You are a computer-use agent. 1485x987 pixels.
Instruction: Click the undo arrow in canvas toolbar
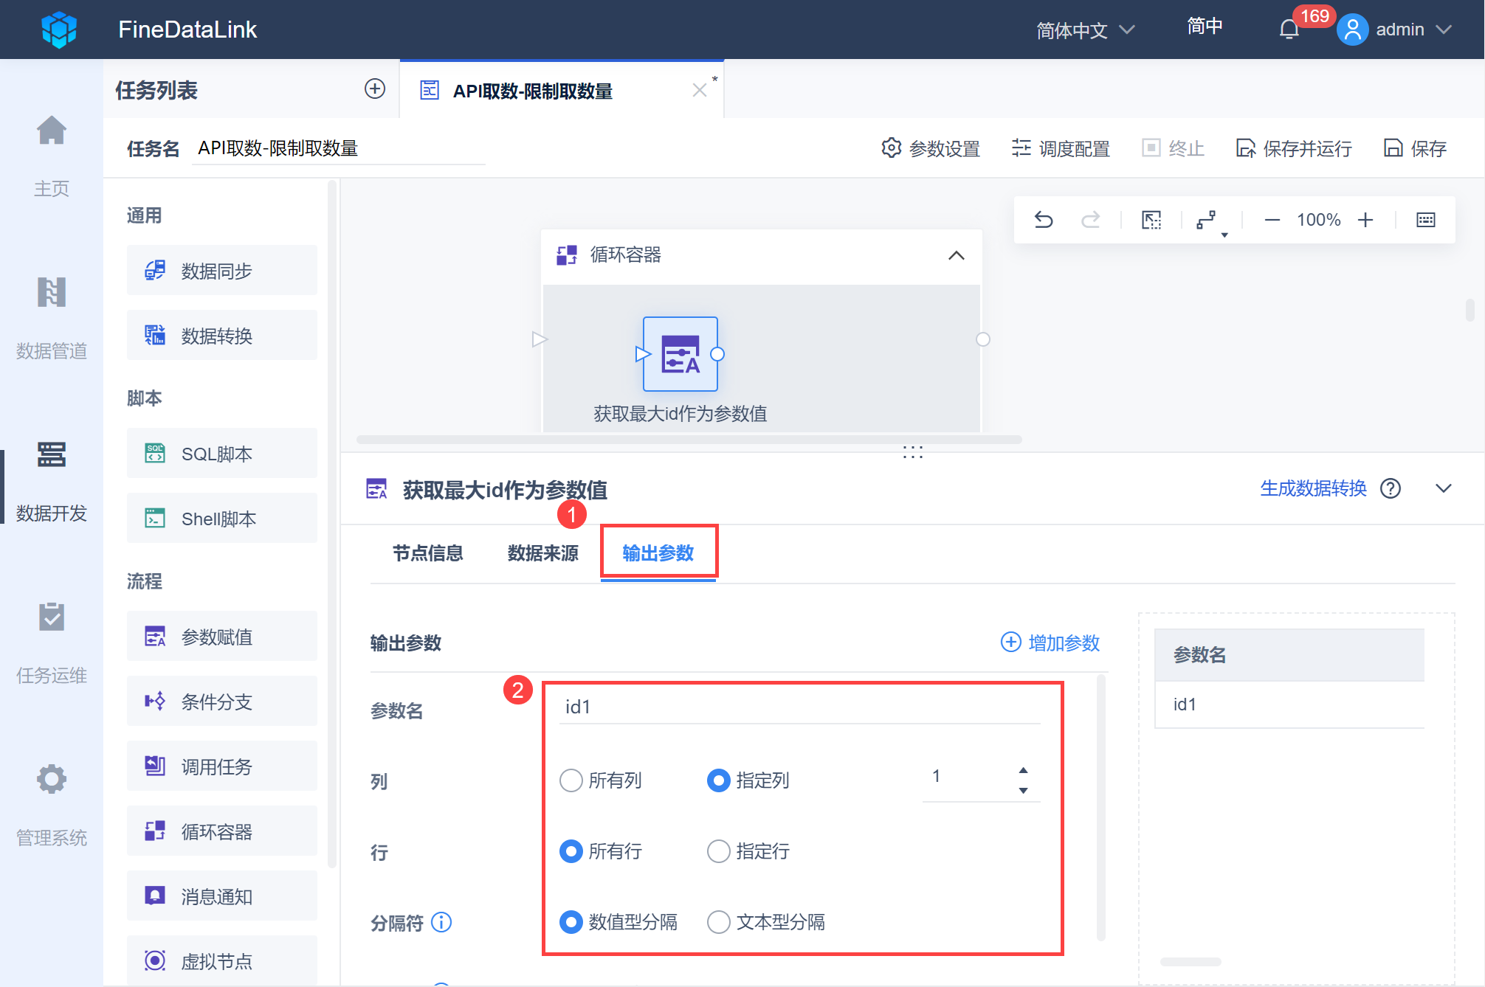(1044, 220)
